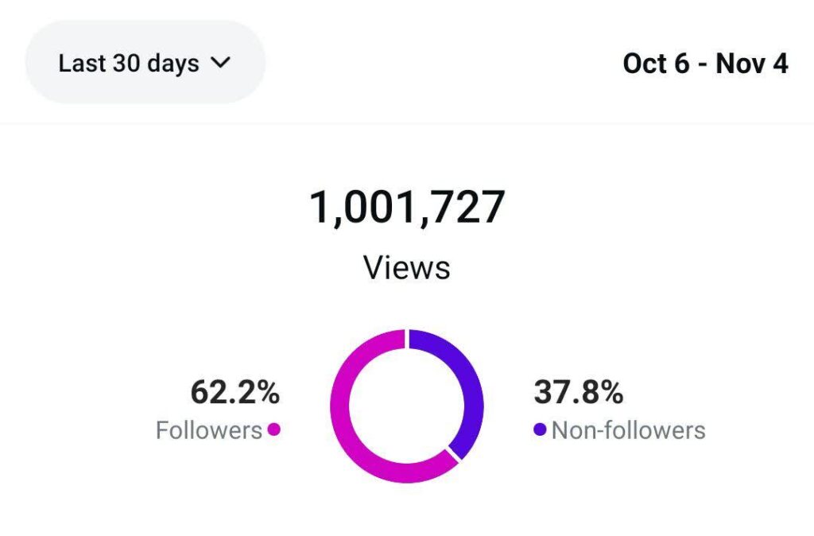Click the "Nov 4" end date text
The width and height of the screenshot is (814, 536).
pyautogui.click(x=752, y=64)
